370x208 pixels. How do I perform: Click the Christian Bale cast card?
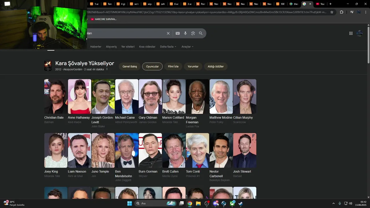(x=56, y=101)
